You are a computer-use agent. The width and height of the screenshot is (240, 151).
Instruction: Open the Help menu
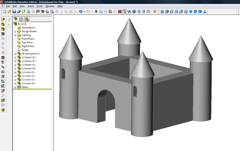[60, 6]
